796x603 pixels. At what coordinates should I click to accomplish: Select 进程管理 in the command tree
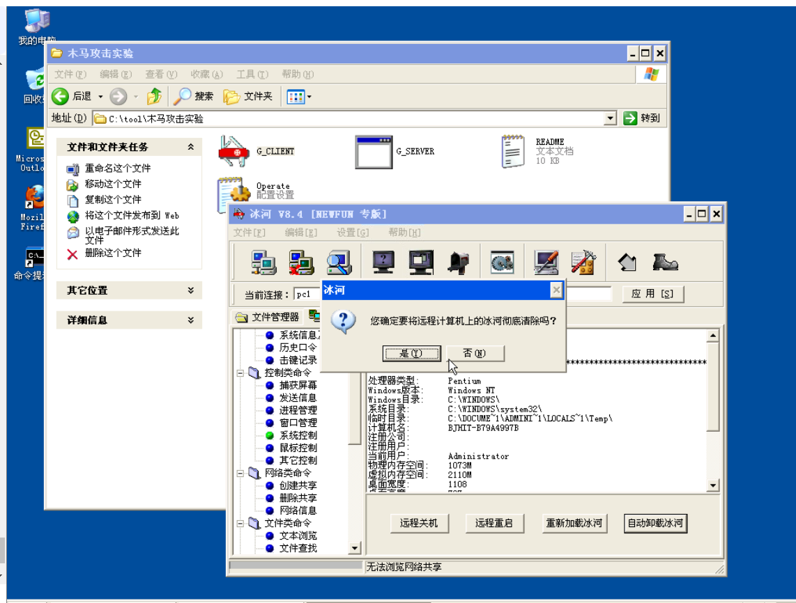tap(298, 410)
